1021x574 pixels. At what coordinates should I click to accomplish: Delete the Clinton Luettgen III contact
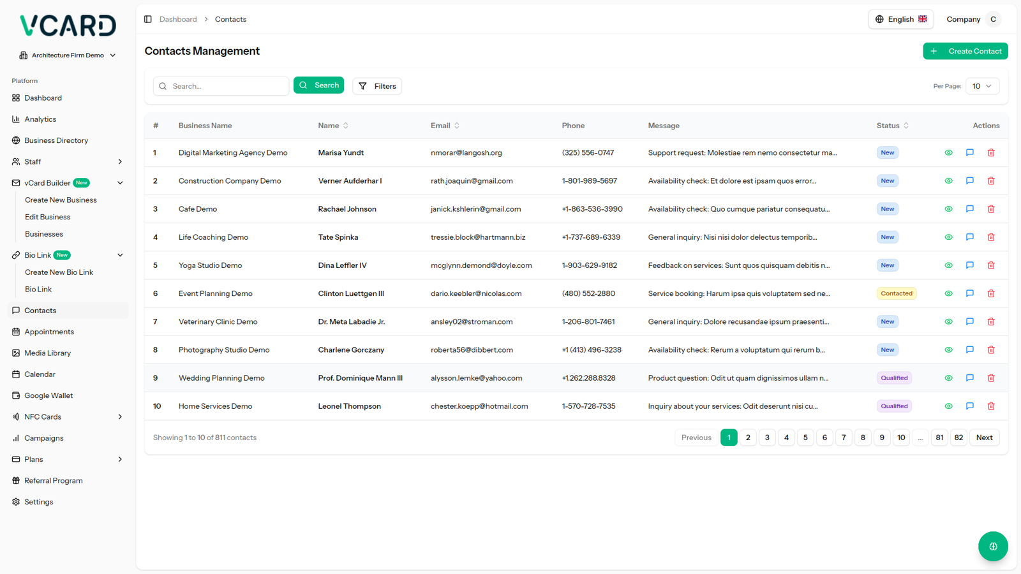(x=991, y=294)
